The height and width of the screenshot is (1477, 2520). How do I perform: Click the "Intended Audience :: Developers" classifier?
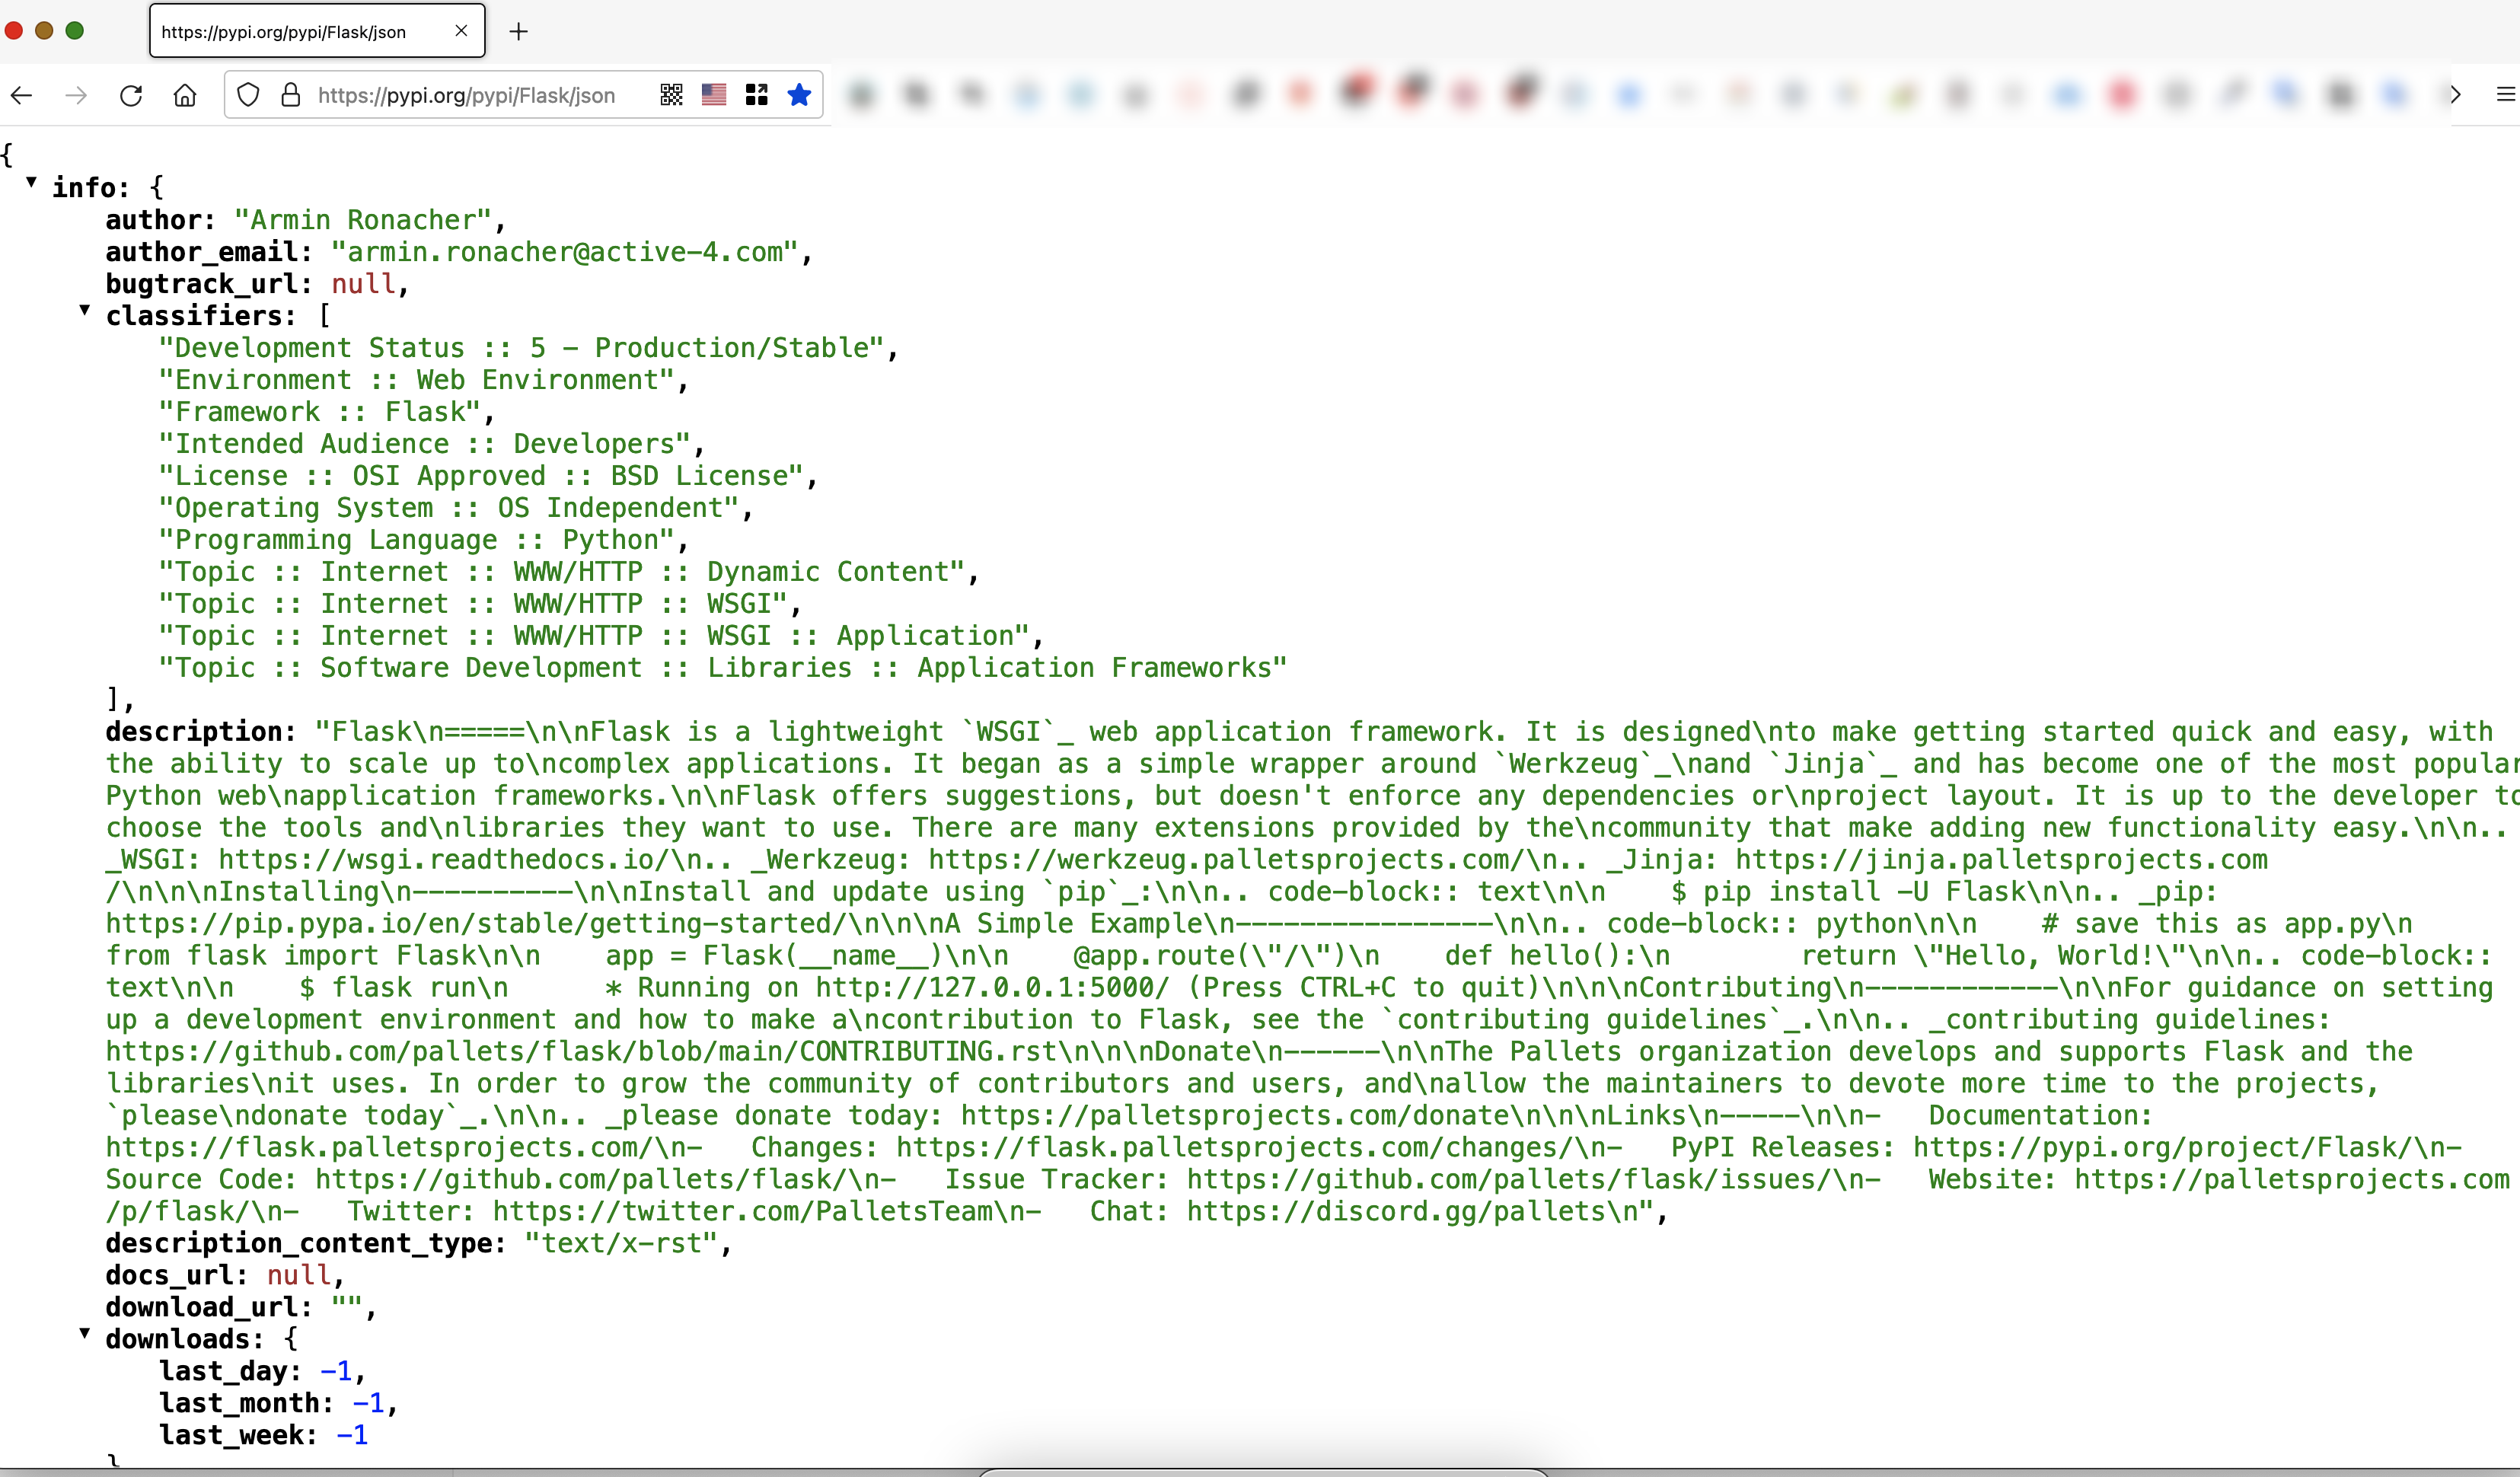(425, 444)
